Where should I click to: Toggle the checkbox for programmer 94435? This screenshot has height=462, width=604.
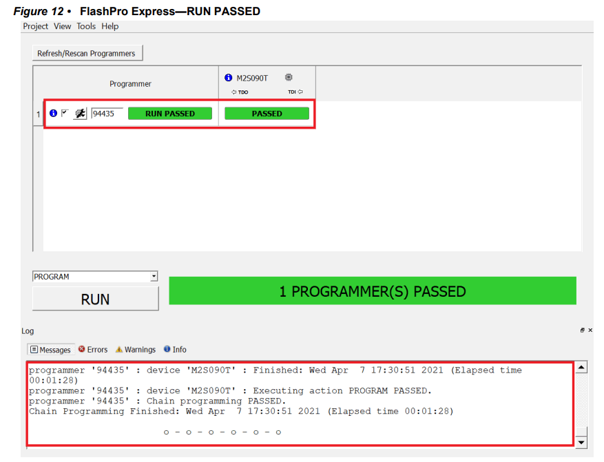click(63, 113)
